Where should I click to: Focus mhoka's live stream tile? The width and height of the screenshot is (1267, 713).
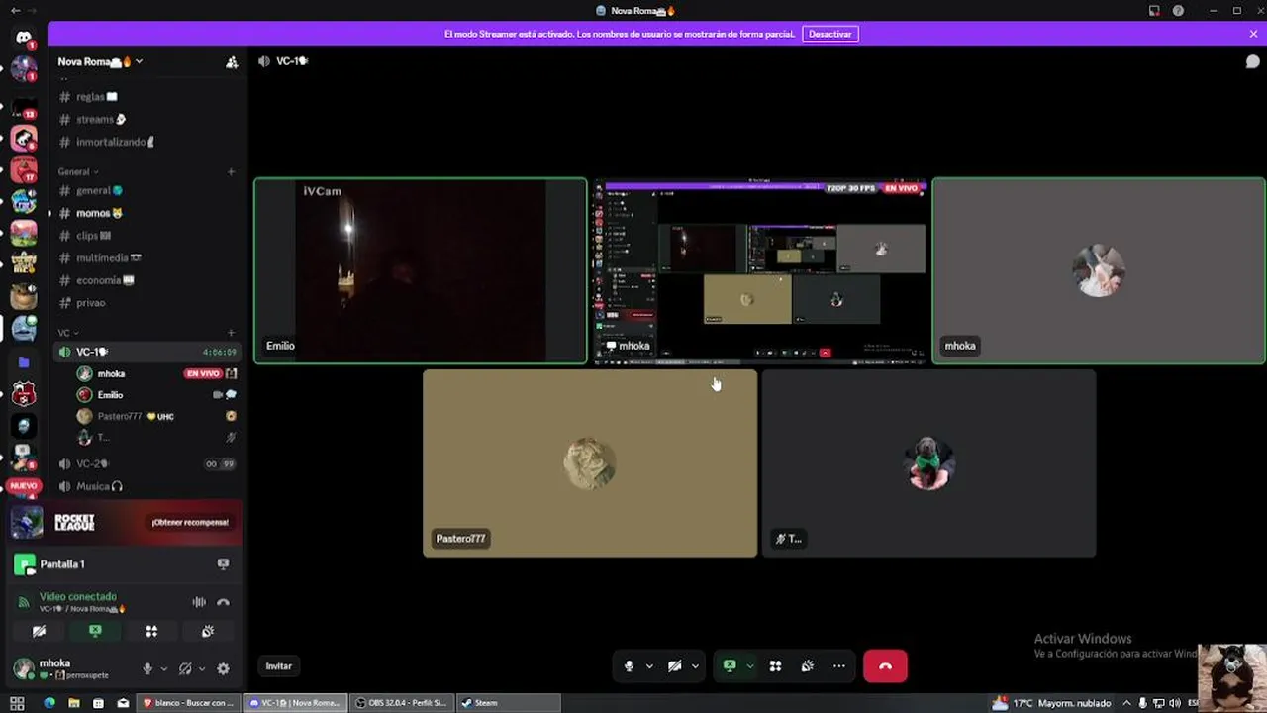pyautogui.click(x=760, y=271)
